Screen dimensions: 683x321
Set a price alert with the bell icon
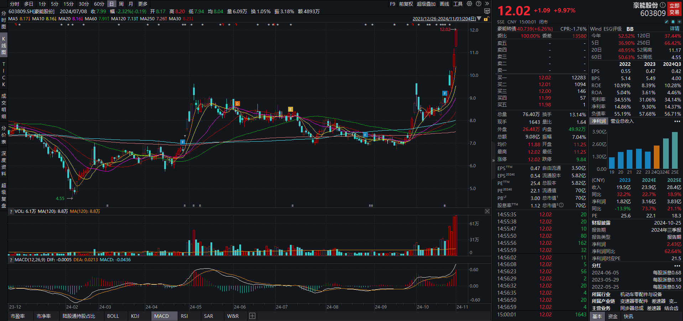[673, 22]
